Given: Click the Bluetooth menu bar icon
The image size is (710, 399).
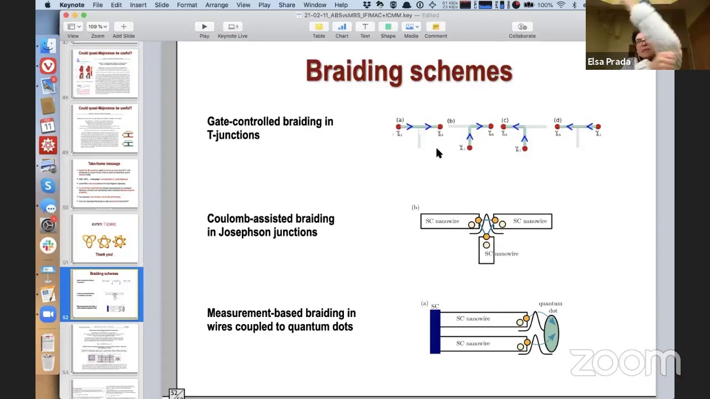Looking at the screenshot, I should [x=574, y=5].
